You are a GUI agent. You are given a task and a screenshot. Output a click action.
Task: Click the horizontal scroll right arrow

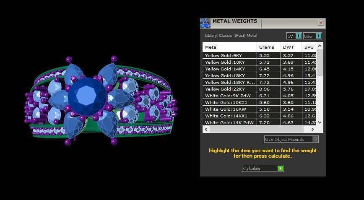tap(313, 129)
